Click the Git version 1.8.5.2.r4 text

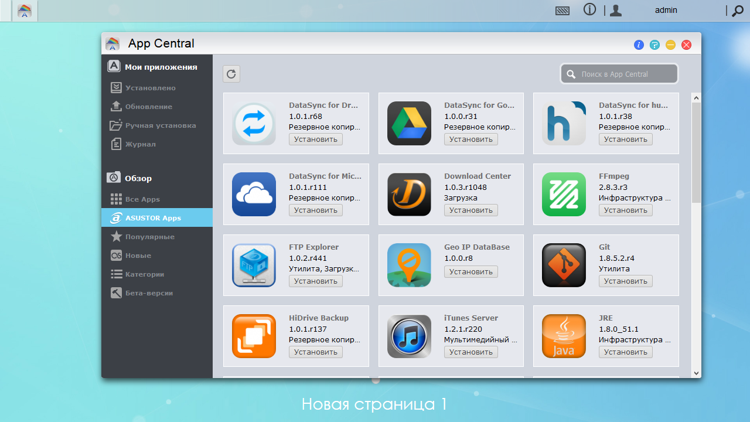point(617,258)
